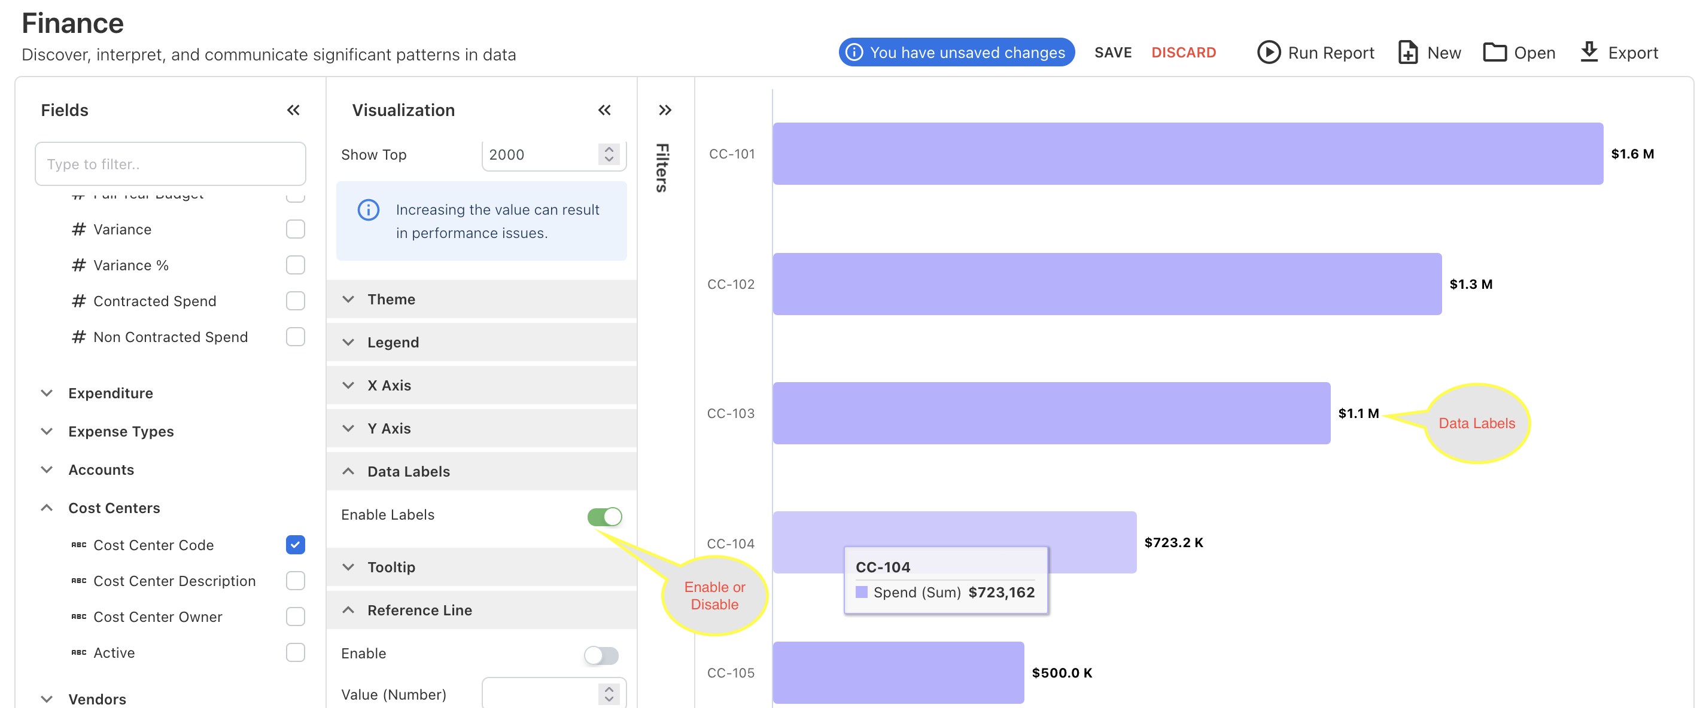The image size is (1697, 708).
Task: Click the SAVE button
Action: tap(1112, 52)
